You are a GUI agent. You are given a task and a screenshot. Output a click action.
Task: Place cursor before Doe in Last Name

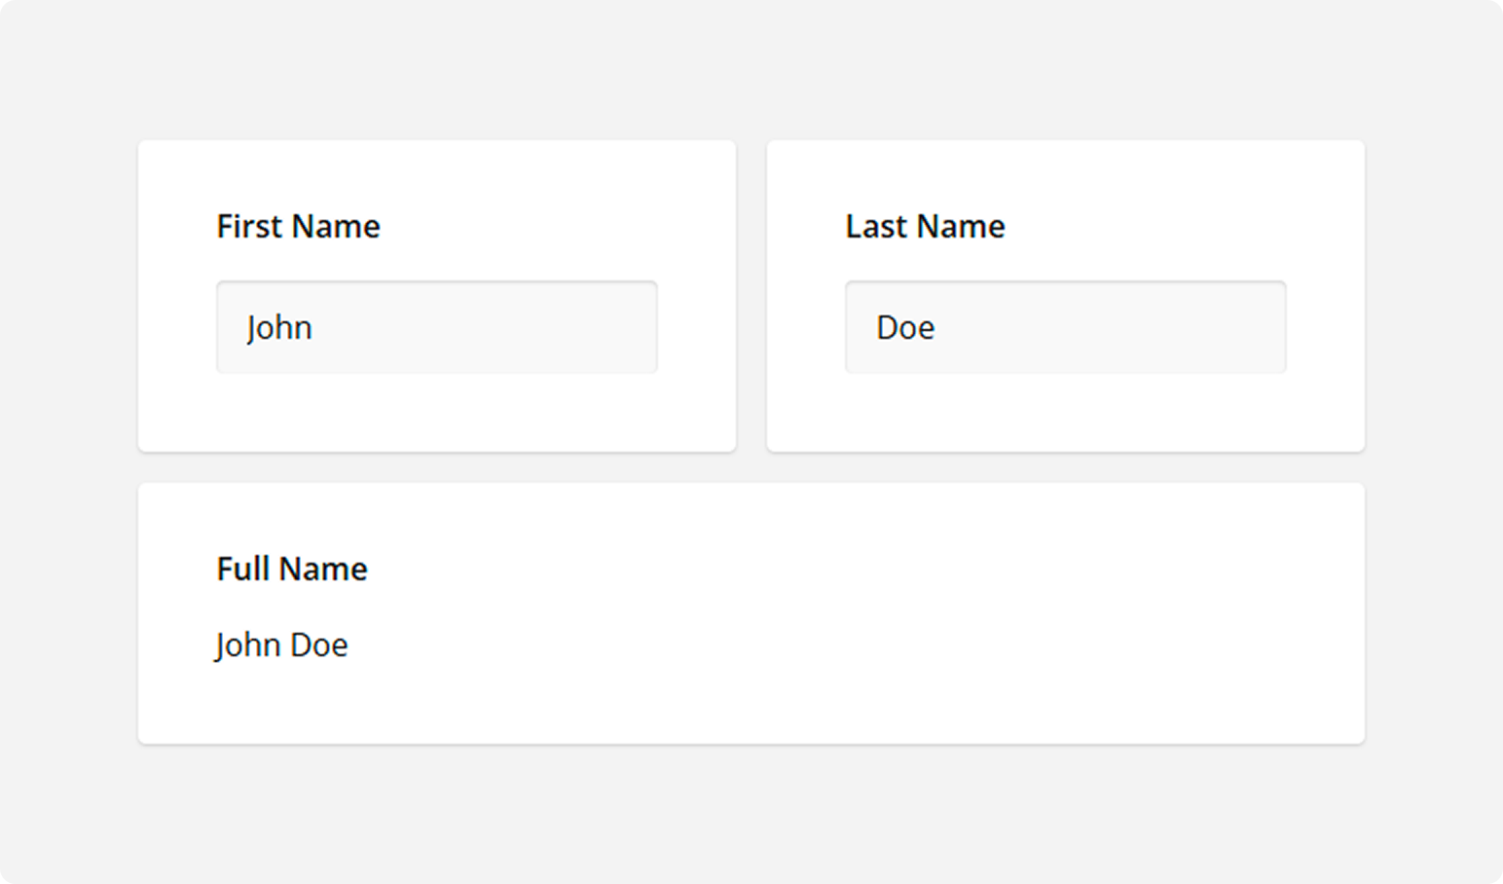(874, 327)
